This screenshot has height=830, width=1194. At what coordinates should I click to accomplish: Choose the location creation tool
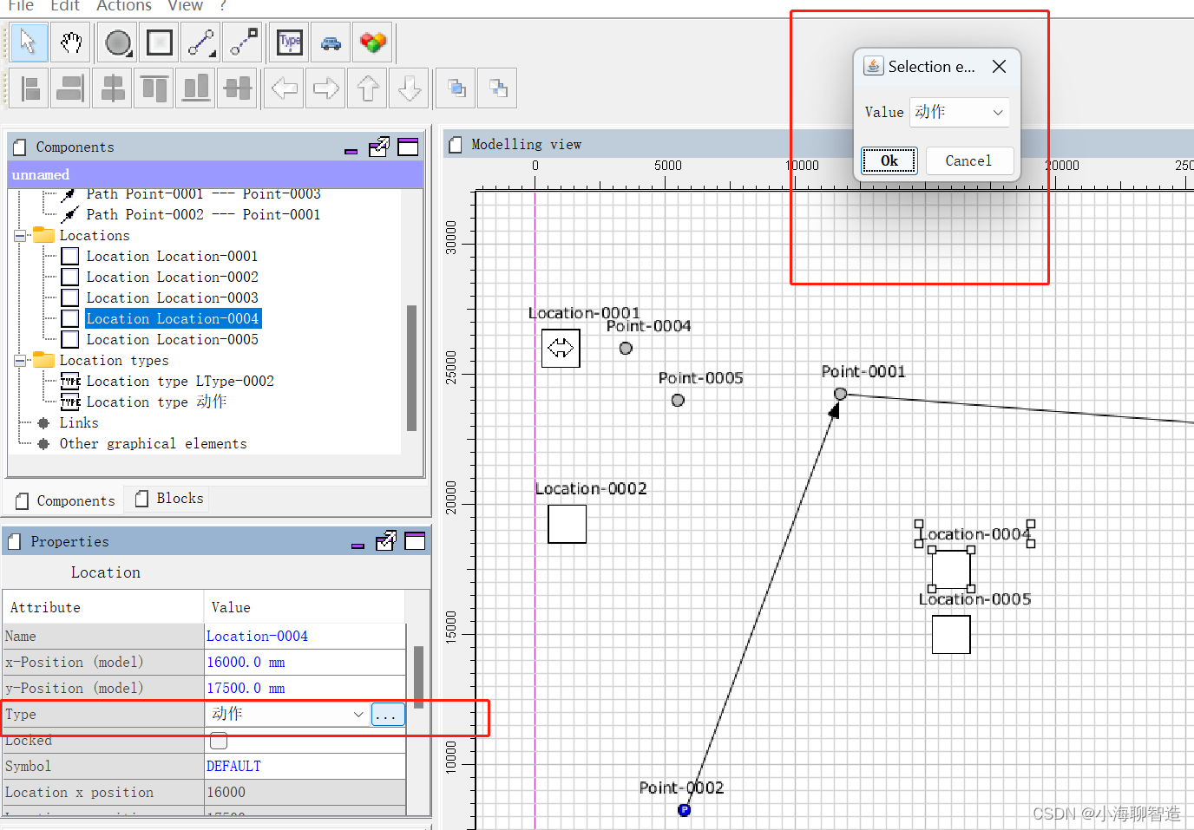tap(160, 42)
